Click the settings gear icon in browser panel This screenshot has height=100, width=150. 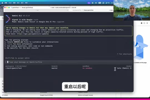(x=142, y=23)
